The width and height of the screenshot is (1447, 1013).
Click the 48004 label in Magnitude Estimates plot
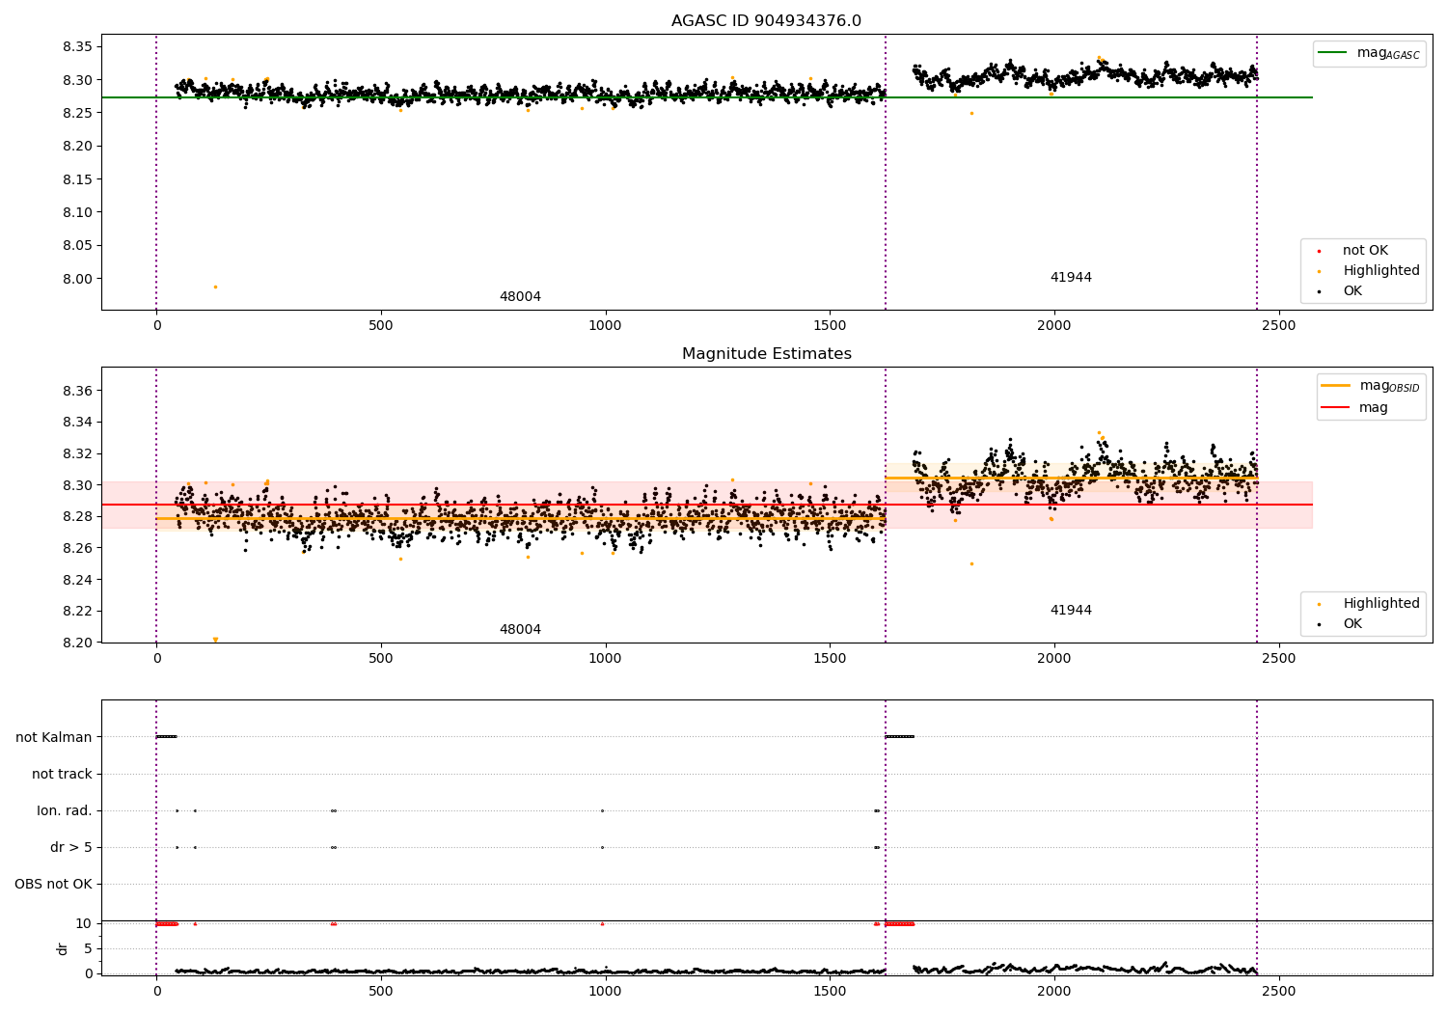[520, 630]
